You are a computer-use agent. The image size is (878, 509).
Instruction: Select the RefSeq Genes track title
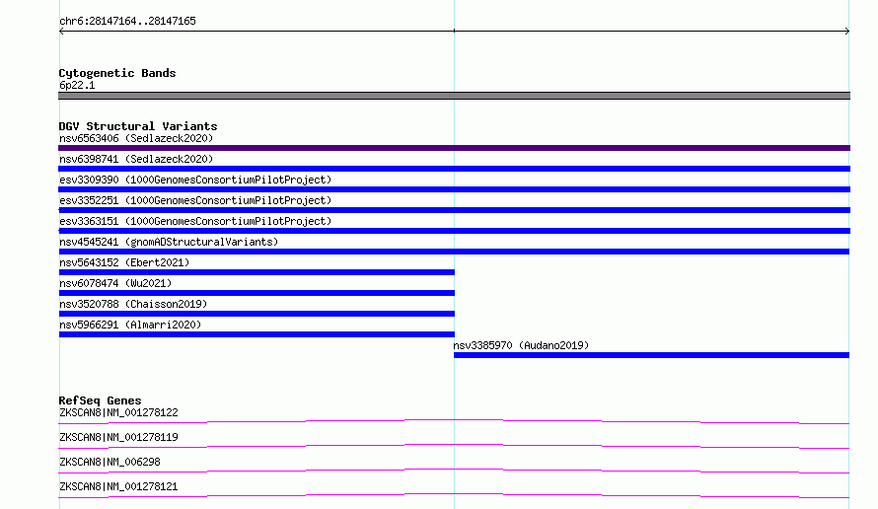100,400
